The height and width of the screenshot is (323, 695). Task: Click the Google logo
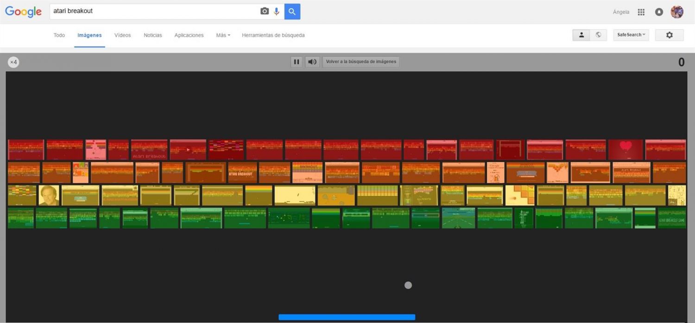click(23, 12)
